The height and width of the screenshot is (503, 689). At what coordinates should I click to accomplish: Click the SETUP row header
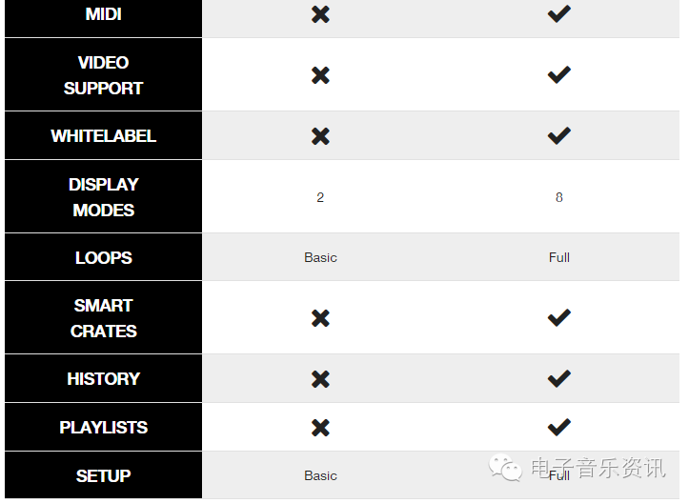(103, 476)
